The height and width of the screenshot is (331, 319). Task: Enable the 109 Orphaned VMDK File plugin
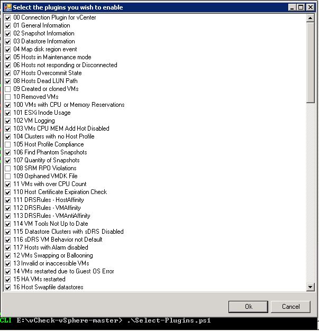click(x=7, y=176)
